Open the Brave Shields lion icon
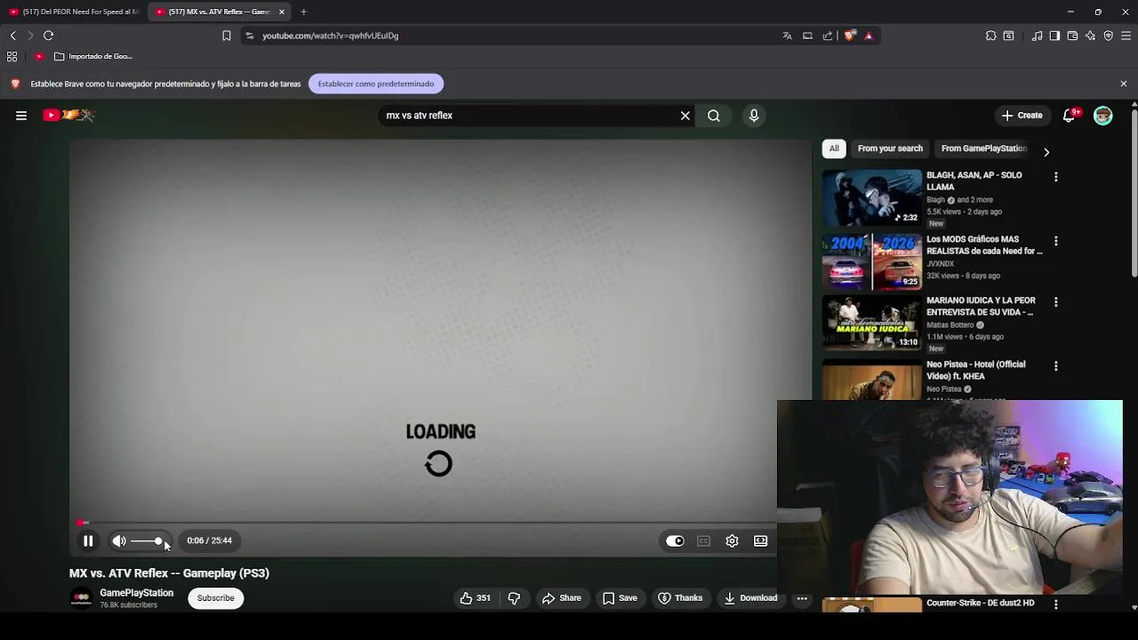 [x=850, y=36]
